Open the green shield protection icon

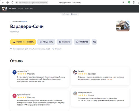coord(129,3)
